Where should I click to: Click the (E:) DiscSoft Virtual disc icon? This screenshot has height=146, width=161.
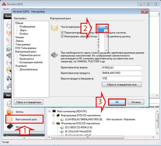[62, 131]
